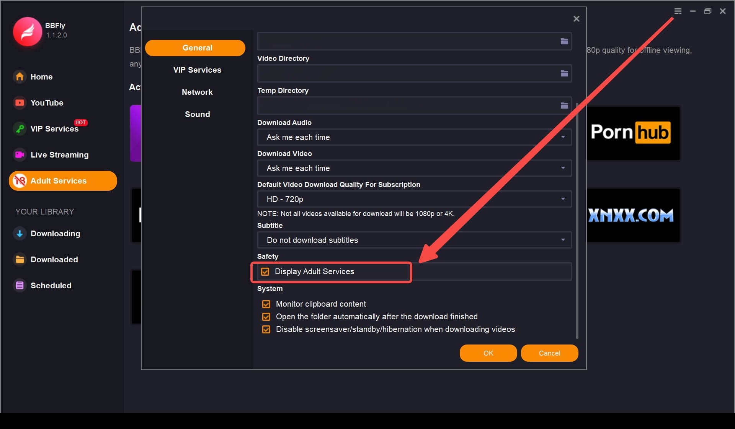
Task: Open the Download Audio dropdown
Action: click(x=414, y=137)
